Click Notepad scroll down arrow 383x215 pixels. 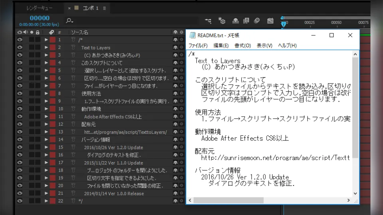point(355,193)
